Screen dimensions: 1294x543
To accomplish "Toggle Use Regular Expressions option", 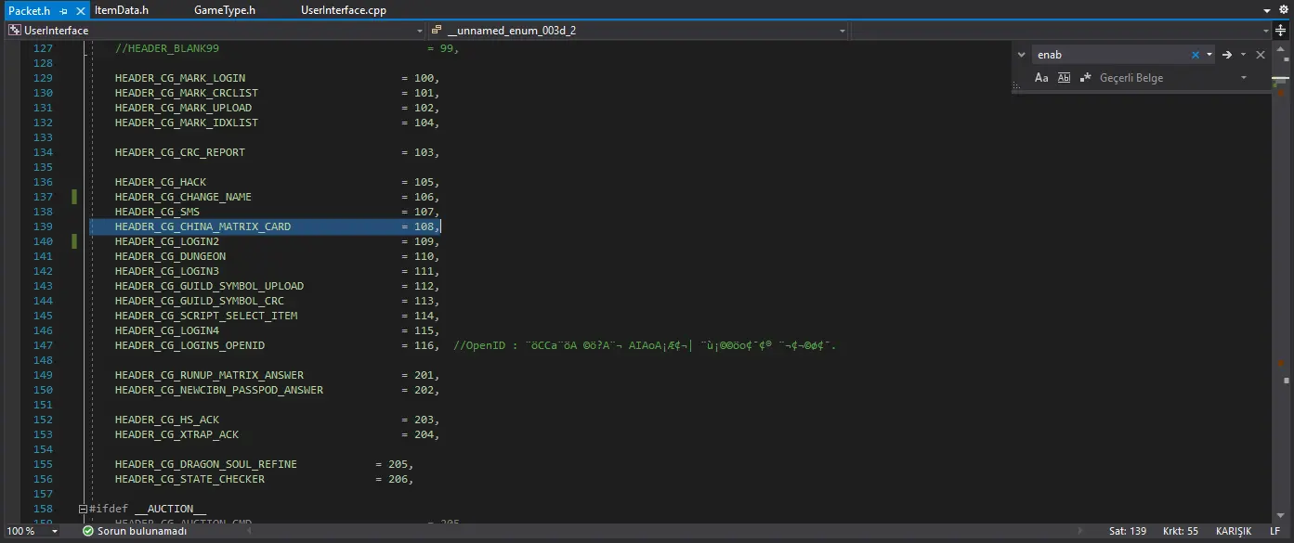I will (x=1085, y=78).
